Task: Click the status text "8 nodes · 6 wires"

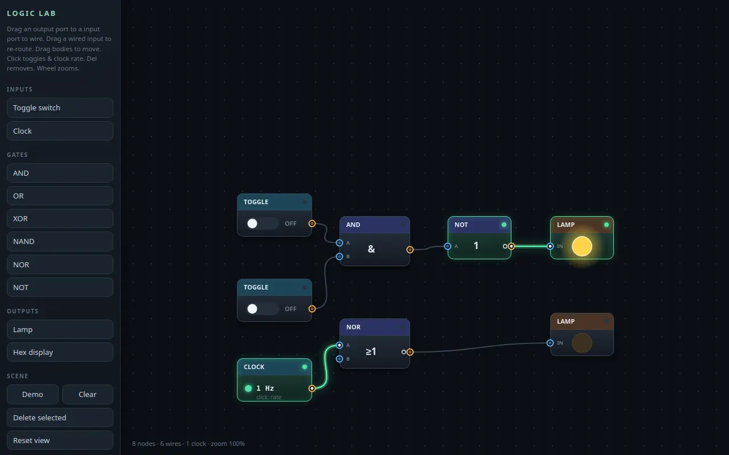Action: pos(157,444)
